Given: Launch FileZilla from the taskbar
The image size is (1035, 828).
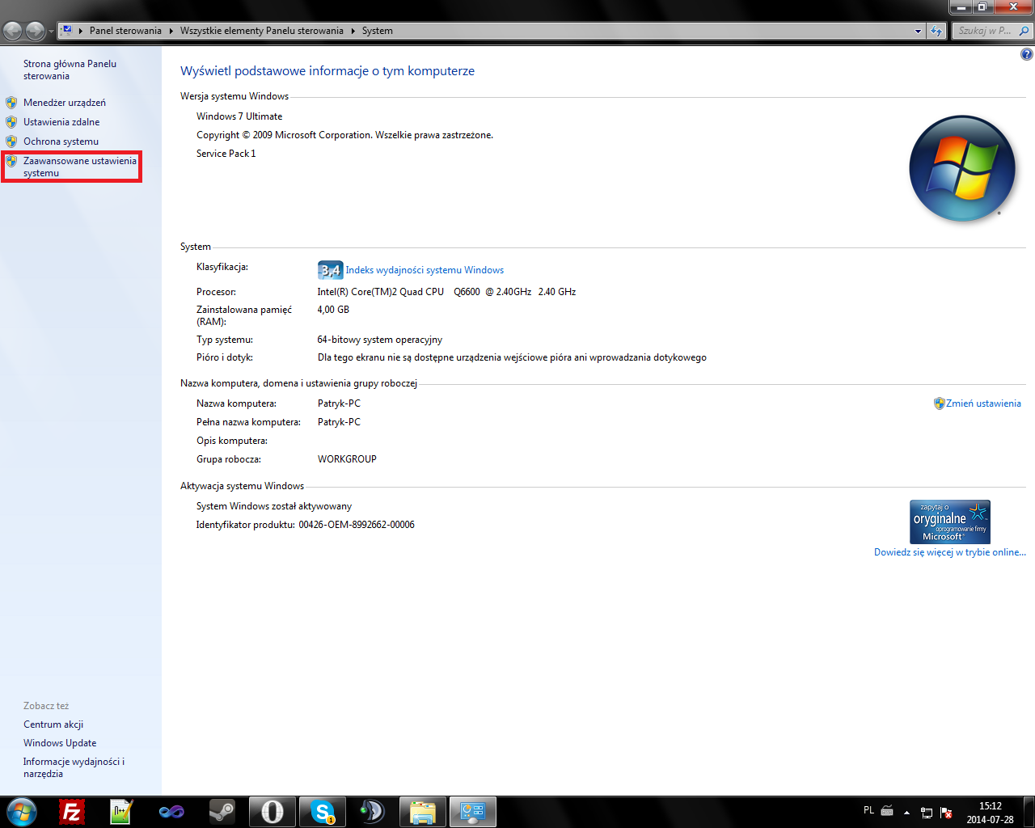Looking at the screenshot, I should (72, 812).
